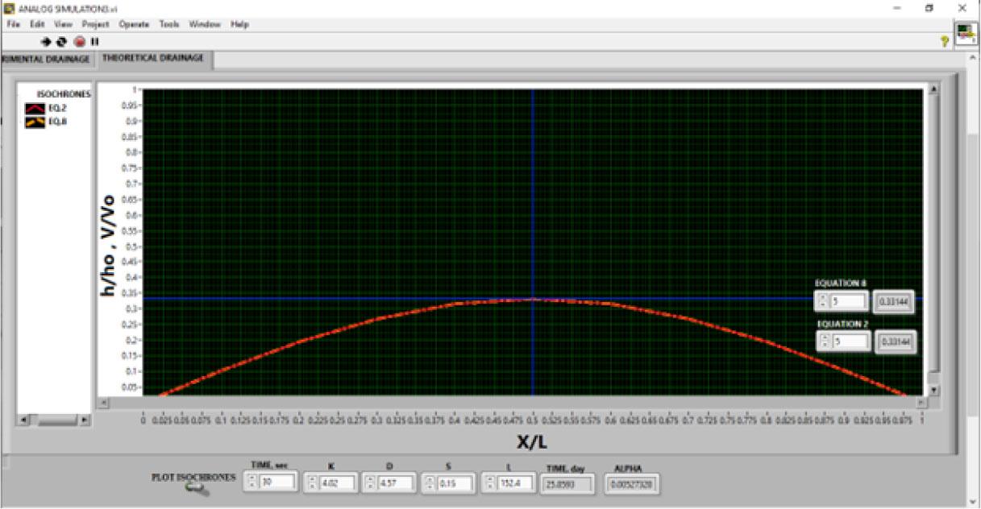Click the VI icon pane at top right
This screenshot has height=509, width=981.
964,32
